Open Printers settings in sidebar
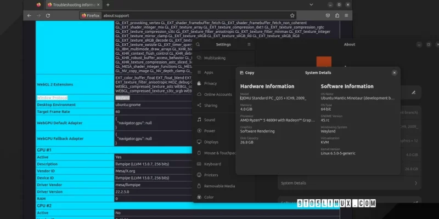The width and height of the screenshot is (439, 219). (223, 175)
